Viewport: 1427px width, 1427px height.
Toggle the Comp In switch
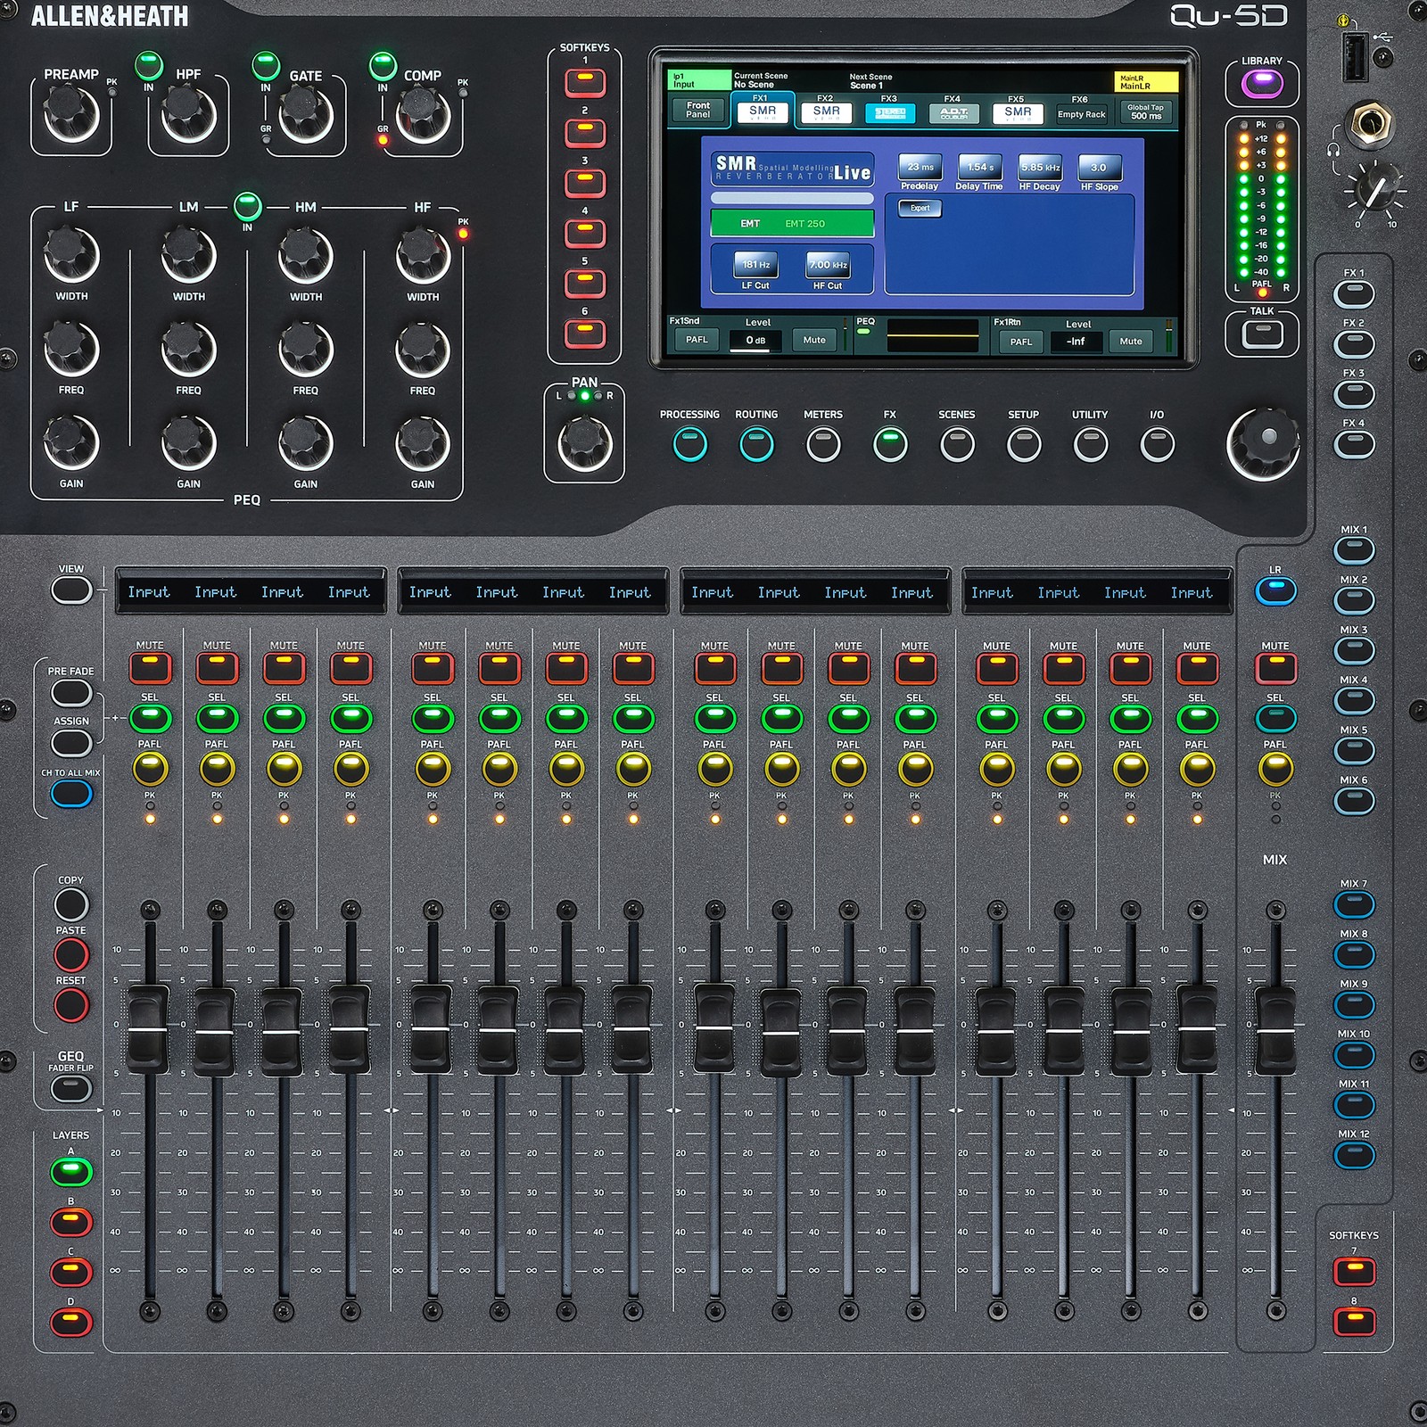pyautogui.click(x=383, y=65)
